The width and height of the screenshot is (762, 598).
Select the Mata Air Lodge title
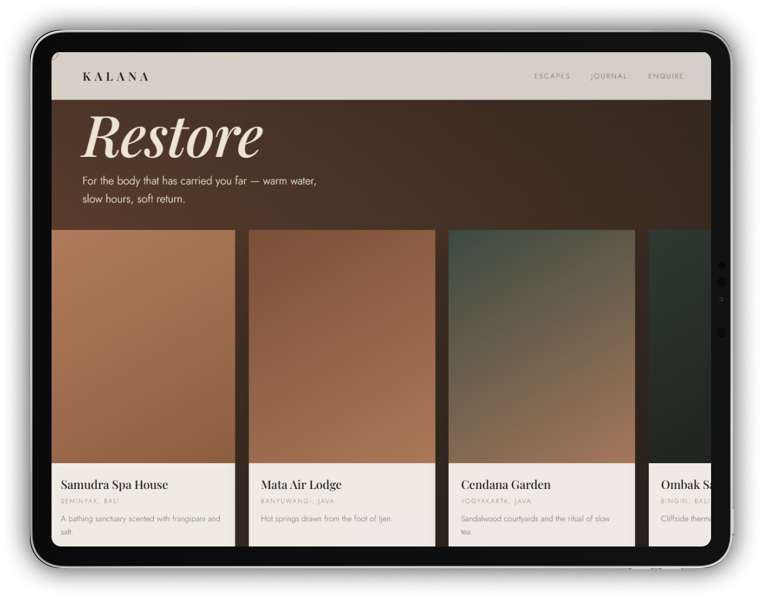click(301, 485)
